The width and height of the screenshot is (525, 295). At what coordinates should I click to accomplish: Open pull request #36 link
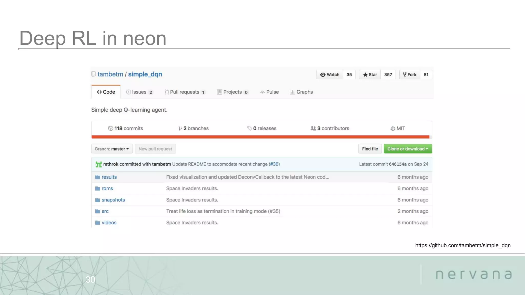click(x=274, y=164)
